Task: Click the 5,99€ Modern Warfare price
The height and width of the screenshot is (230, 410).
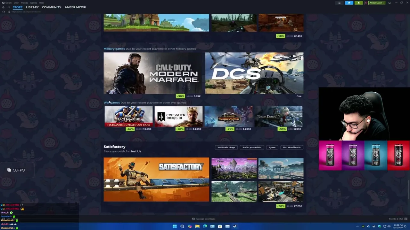Action: pyautogui.click(x=197, y=96)
